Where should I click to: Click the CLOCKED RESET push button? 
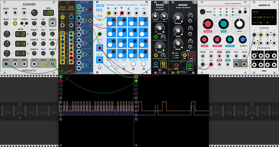(x=6, y=23)
